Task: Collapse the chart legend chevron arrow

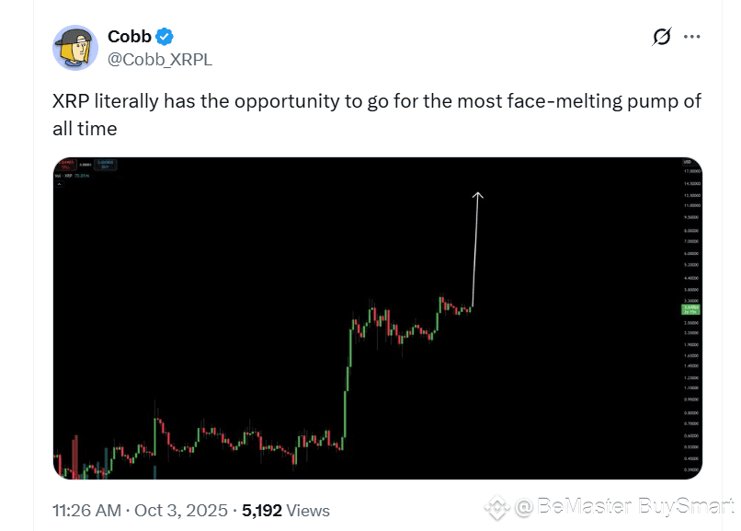Action: tap(59, 184)
